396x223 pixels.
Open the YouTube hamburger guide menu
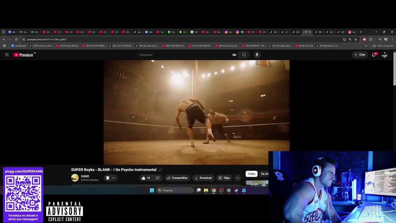click(7, 55)
